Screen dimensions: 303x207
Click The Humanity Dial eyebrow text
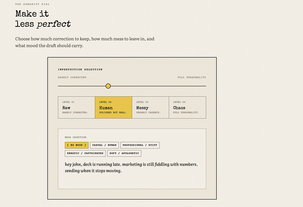pos(32,4)
